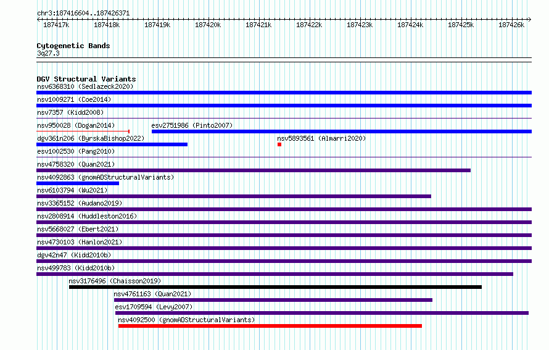Click nsv4092500 (gnomADStructuralVariants) label
The width and height of the screenshot is (549, 350).
coord(186,320)
